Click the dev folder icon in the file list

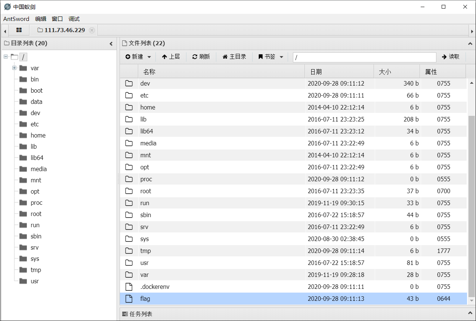click(129, 83)
